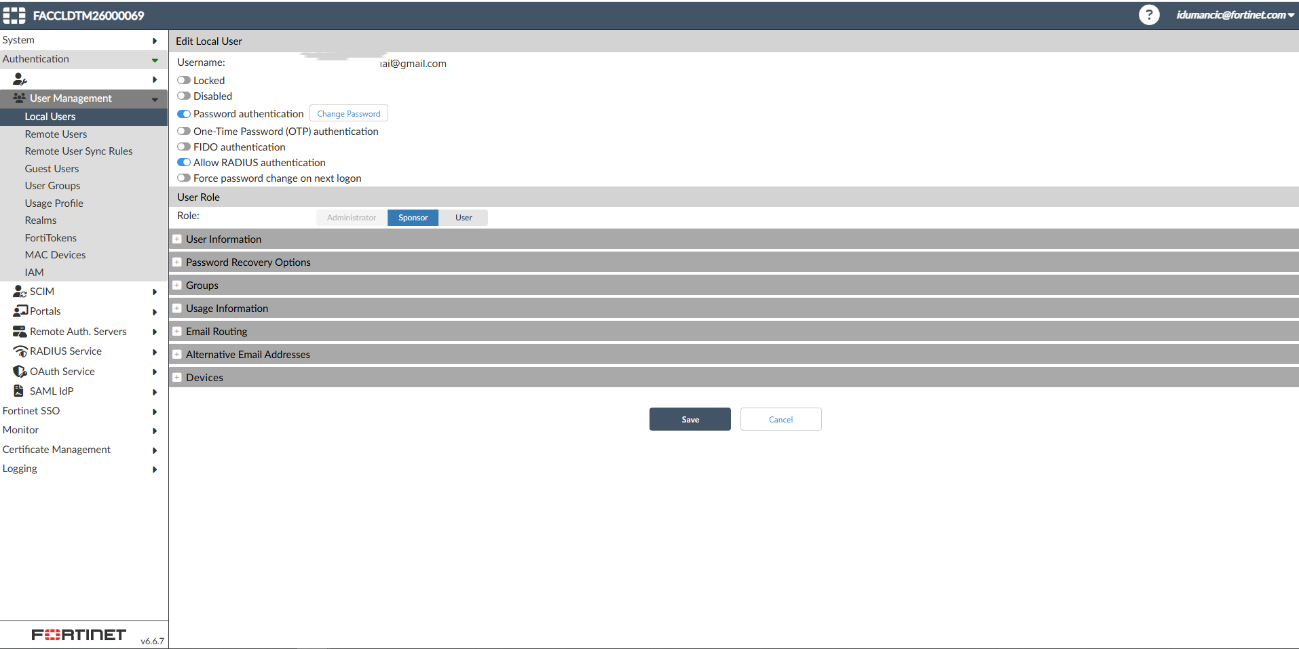Open the idumancic@fortinet.com account dropdown
This screenshot has height=649, width=1299.
[x=1235, y=15]
